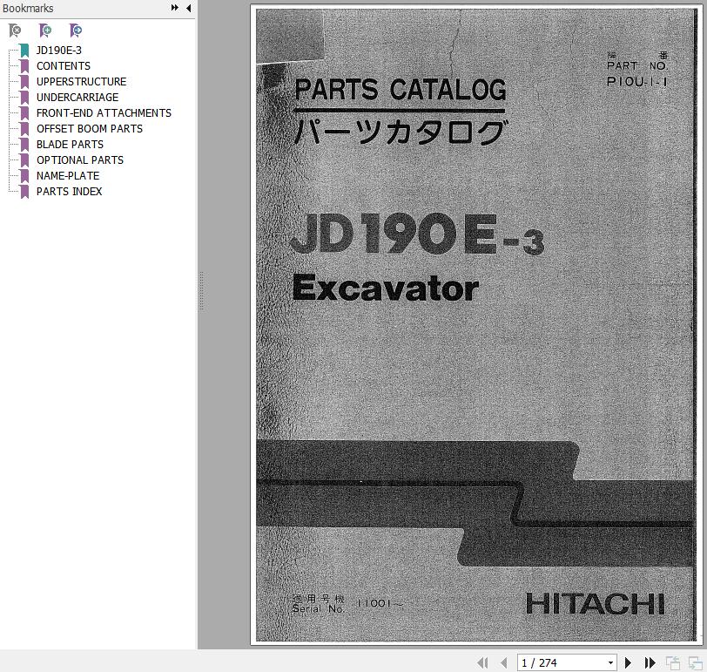707x672 pixels.
Task: Click the next view icon in status bar
Action: click(694, 663)
